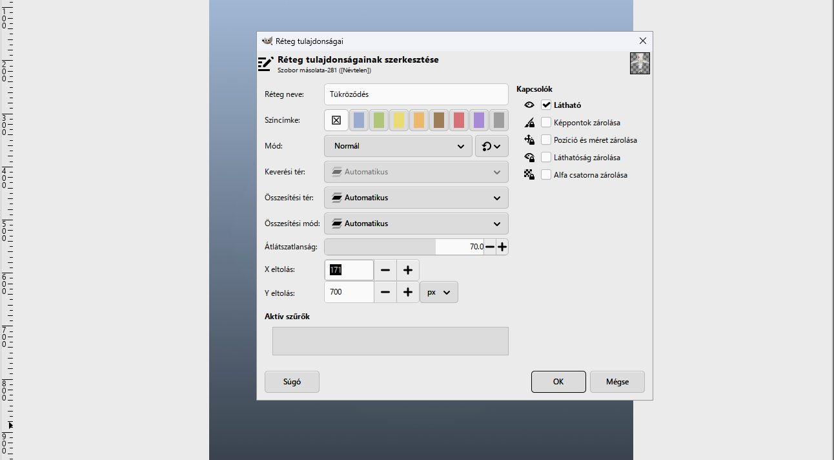
Task: Select the no-color (crossed box) color tag
Action: coord(336,120)
